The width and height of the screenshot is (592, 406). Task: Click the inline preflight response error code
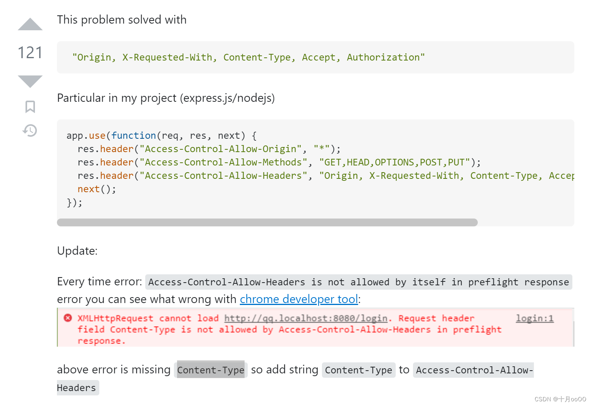359,282
